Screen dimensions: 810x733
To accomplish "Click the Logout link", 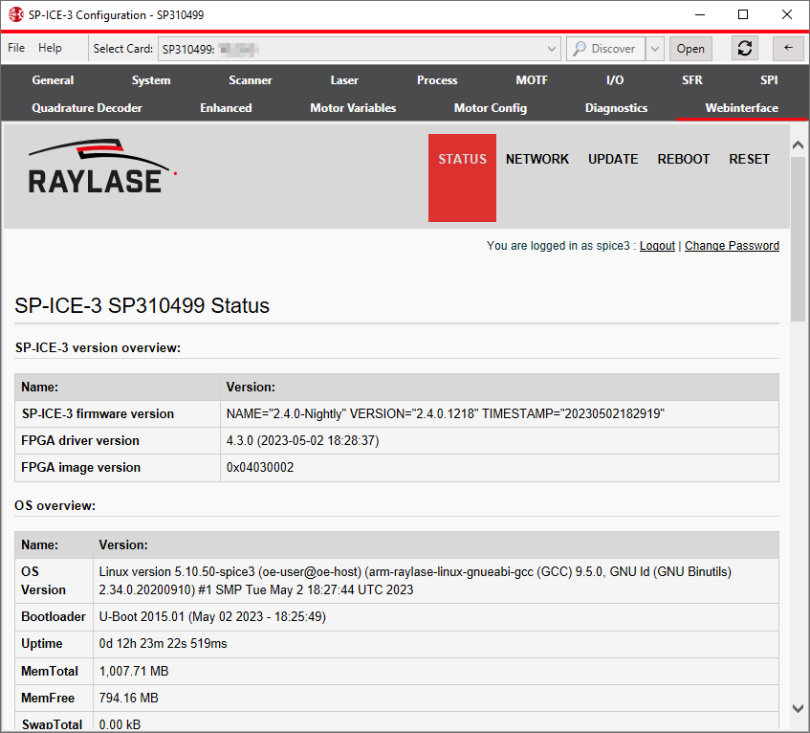I will 657,246.
